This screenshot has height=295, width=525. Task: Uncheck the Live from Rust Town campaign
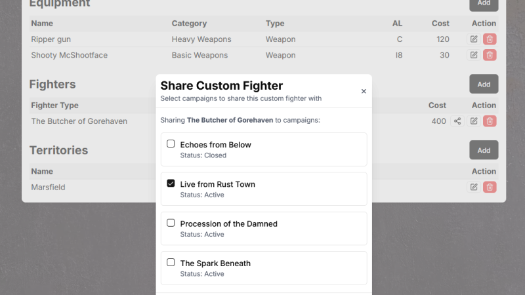tap(171, 184)
